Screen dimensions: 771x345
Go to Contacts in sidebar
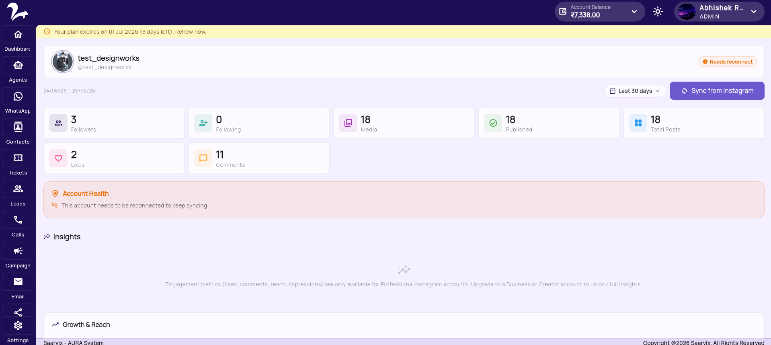pyautogui.click(x=18, y=127)
